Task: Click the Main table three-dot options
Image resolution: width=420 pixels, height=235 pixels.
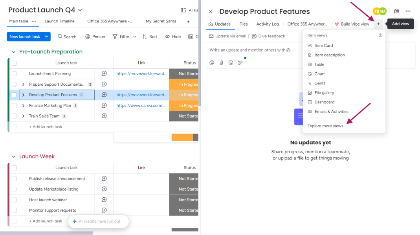Action: pos(34,21)
